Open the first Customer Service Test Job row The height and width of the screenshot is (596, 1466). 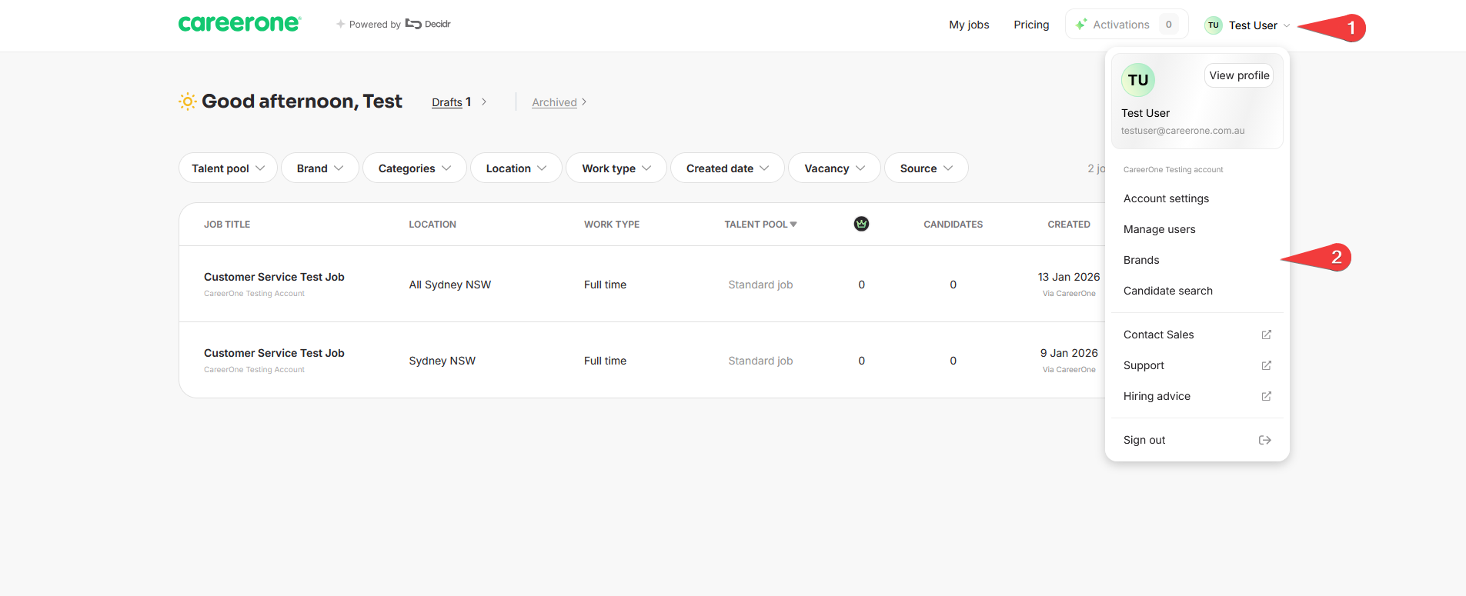pos(642,284)
